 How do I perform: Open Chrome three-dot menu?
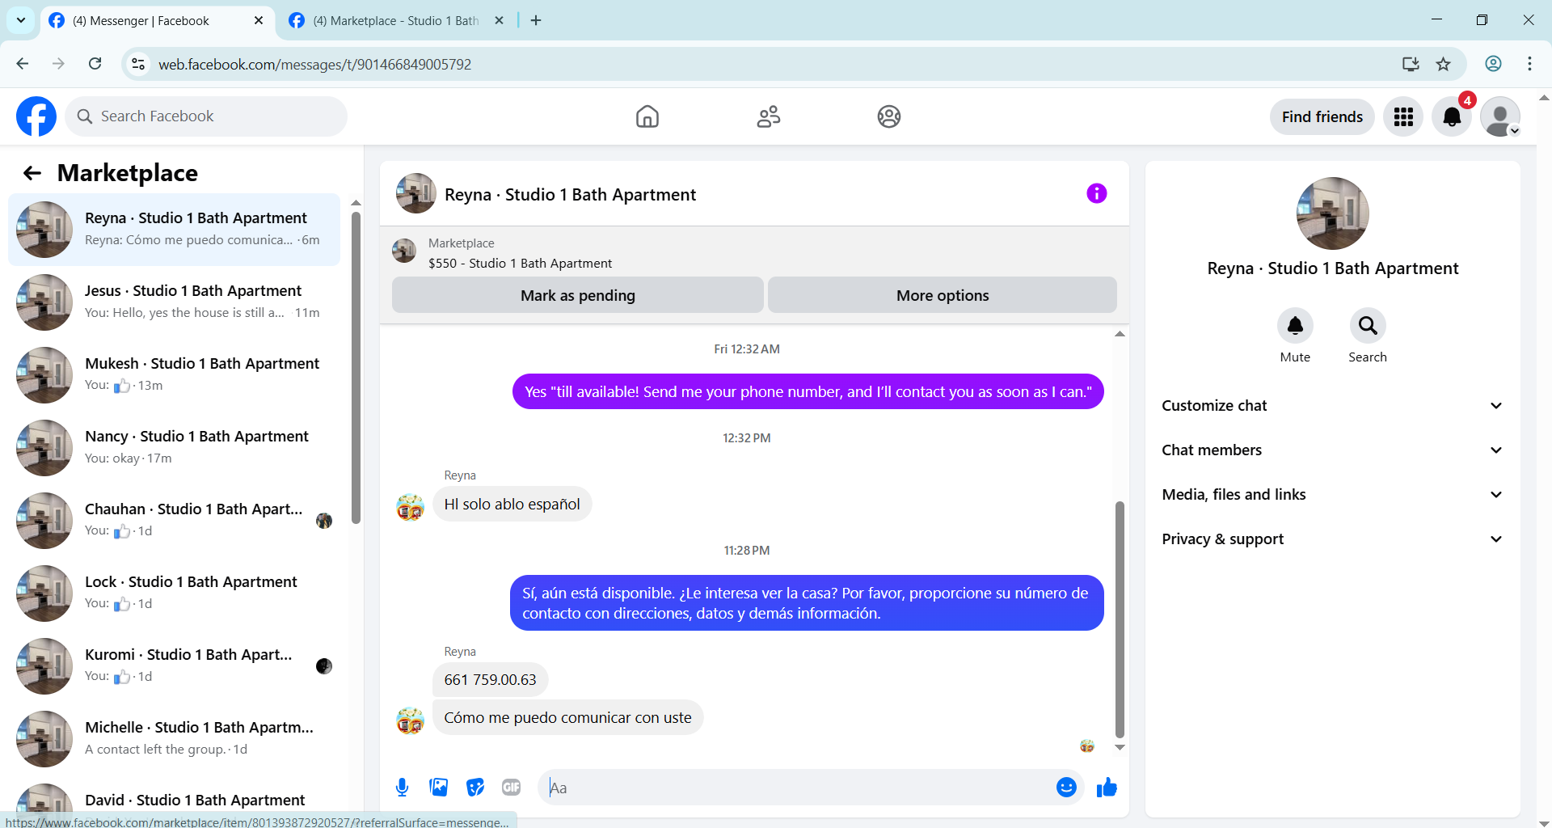tap(1529, 64)
